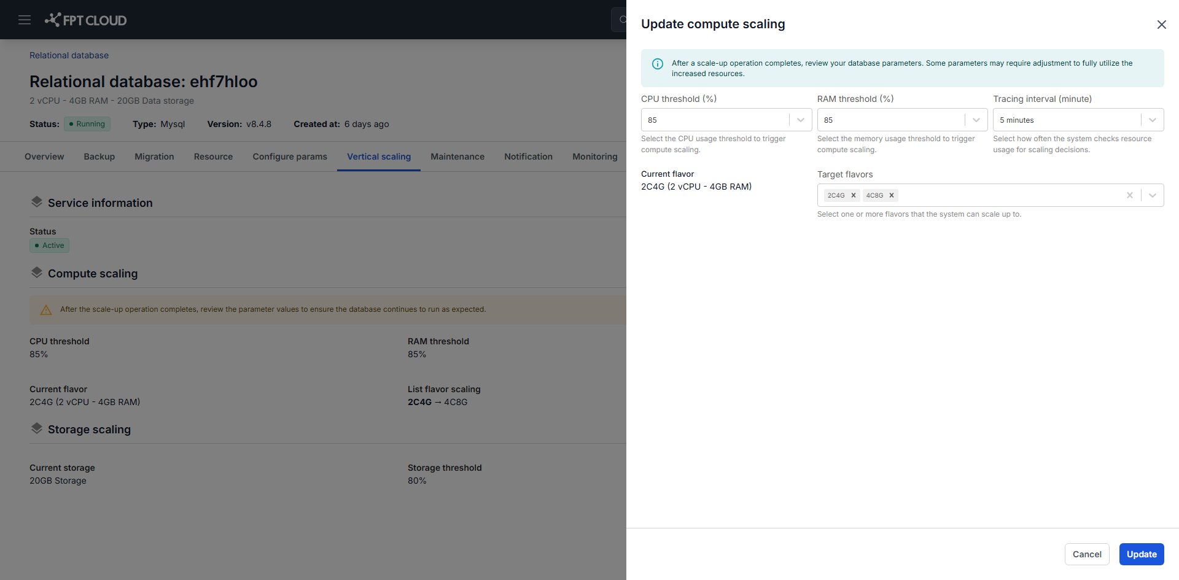1179x580 pixels.
Task: Click the '20GB Storage' value
Action: 58,481
